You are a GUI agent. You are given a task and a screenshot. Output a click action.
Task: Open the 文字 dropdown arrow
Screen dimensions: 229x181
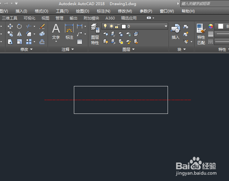point(56,42)
